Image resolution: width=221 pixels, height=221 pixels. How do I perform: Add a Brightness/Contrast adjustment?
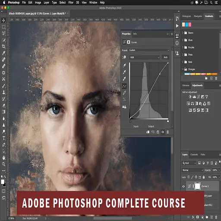(x=190, y=97)
